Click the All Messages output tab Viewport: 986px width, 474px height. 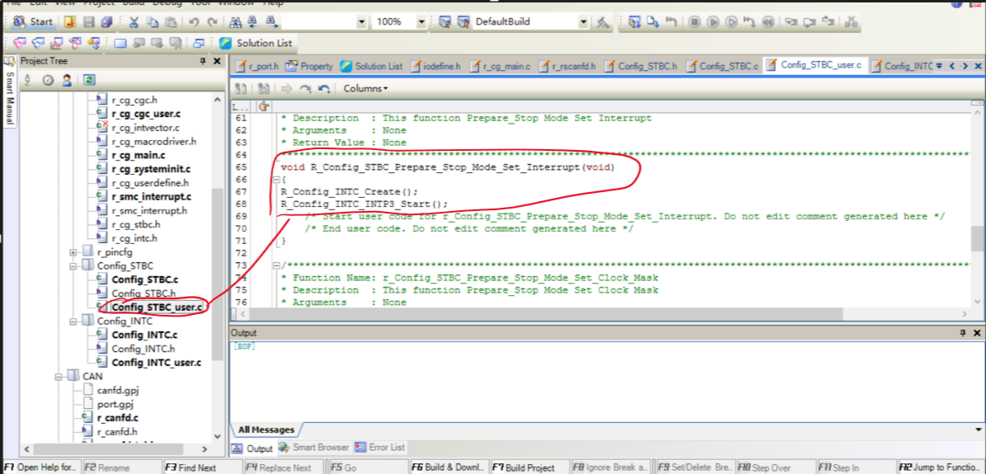[266, 430]
